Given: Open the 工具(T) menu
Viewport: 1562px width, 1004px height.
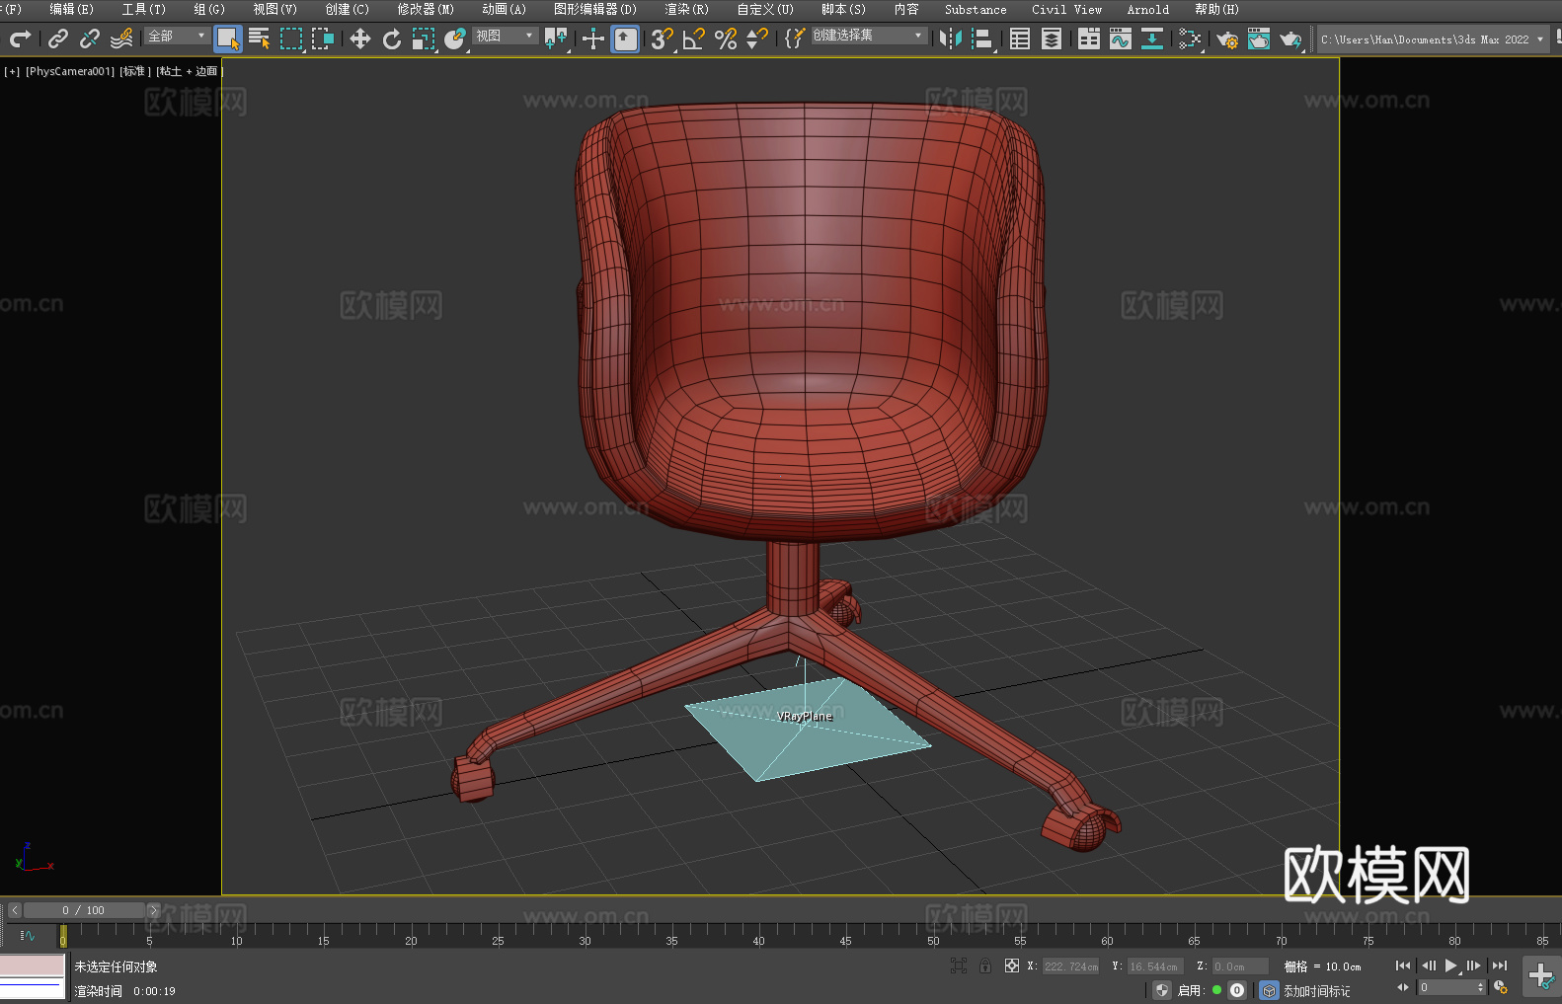Looking at the screenshot, I should (143, 9).
